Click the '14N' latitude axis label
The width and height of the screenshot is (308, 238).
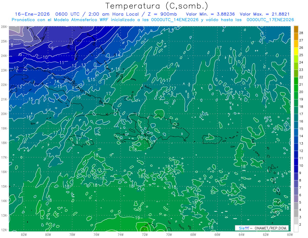tap(4, 201)
